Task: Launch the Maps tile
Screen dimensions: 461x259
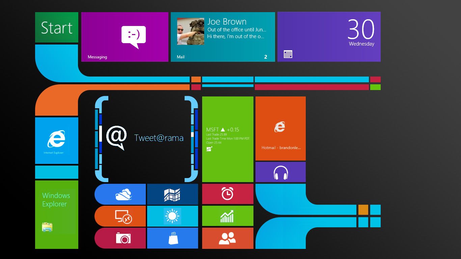Action: tap(172, 194)
